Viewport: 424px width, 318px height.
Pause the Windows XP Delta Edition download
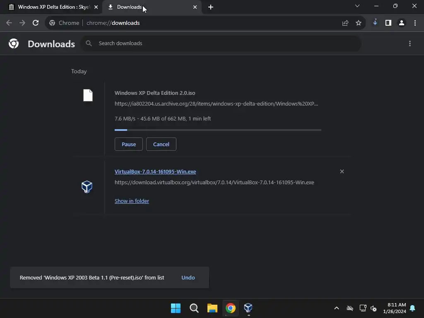coord(129,144)
